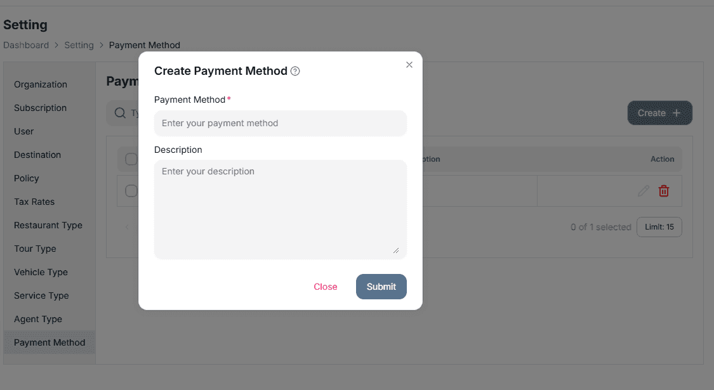Focus the Payment Method input field

[x=280, y=123]
